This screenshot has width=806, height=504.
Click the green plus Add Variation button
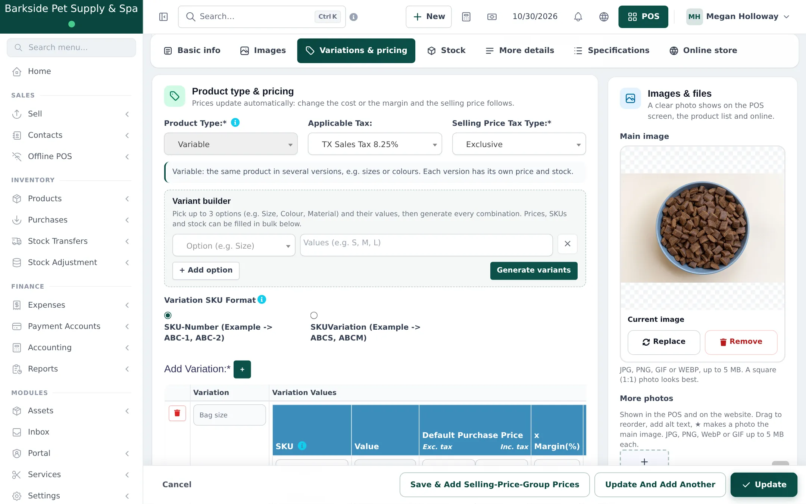click(242, 369)
